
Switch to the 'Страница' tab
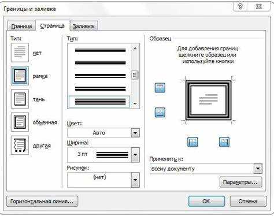click(x=53, y=26)
